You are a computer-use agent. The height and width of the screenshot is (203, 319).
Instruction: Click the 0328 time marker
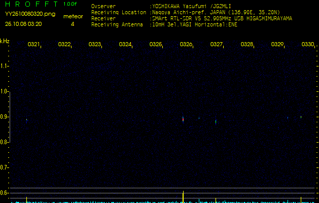(247, 45)
